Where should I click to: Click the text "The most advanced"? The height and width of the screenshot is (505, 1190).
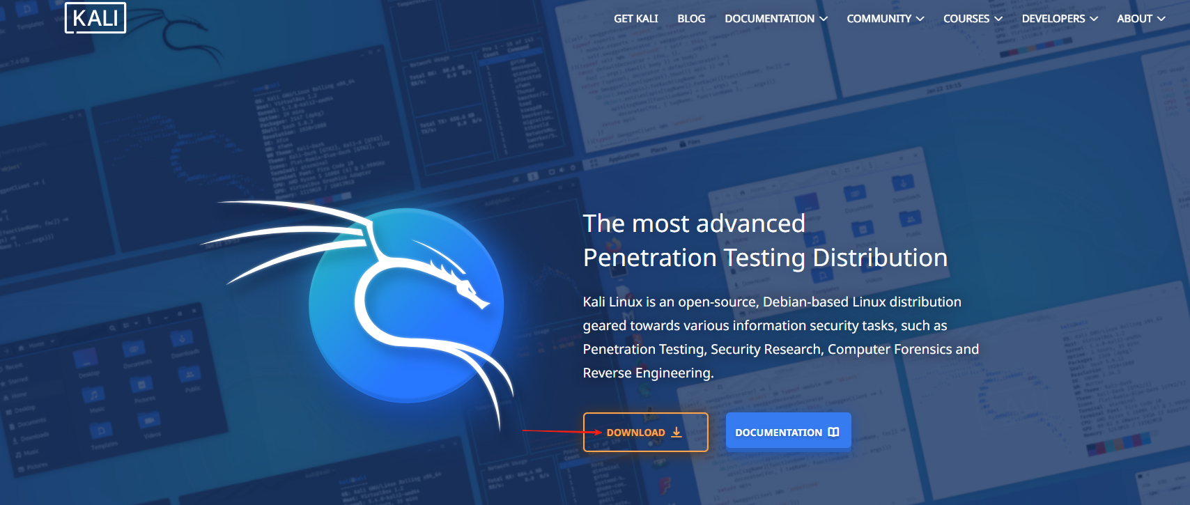point(694,224)
